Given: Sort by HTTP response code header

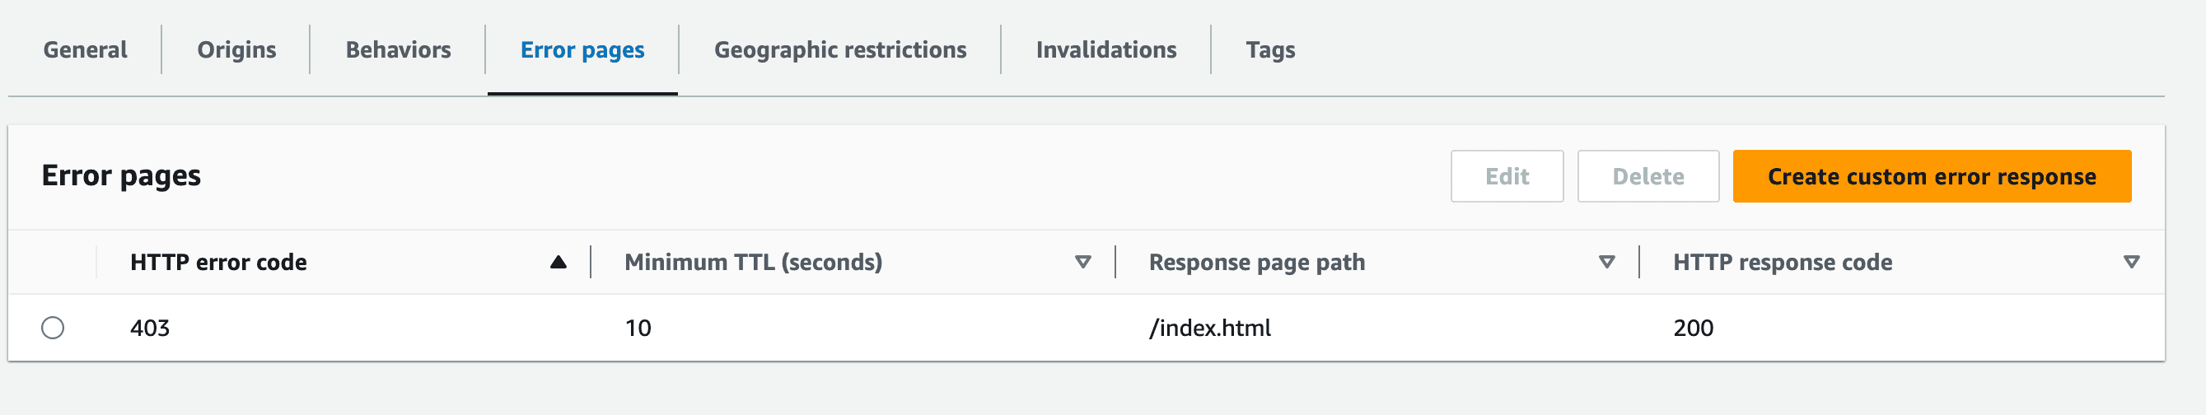Looking at the screenshot, I should [1782, 262].
